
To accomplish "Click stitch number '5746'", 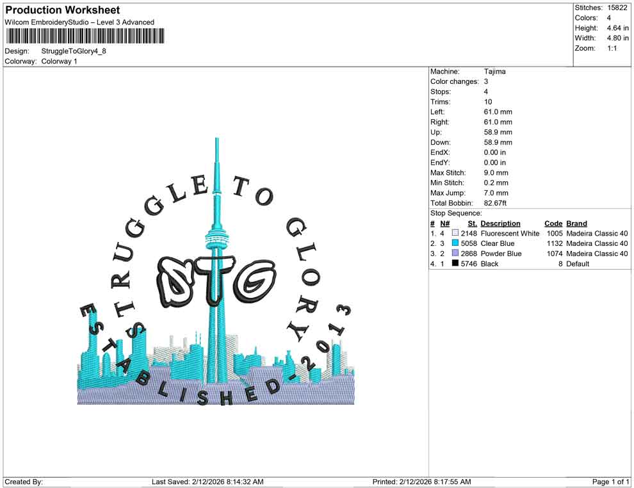I will pyautogui.click(x=469, y=263).
